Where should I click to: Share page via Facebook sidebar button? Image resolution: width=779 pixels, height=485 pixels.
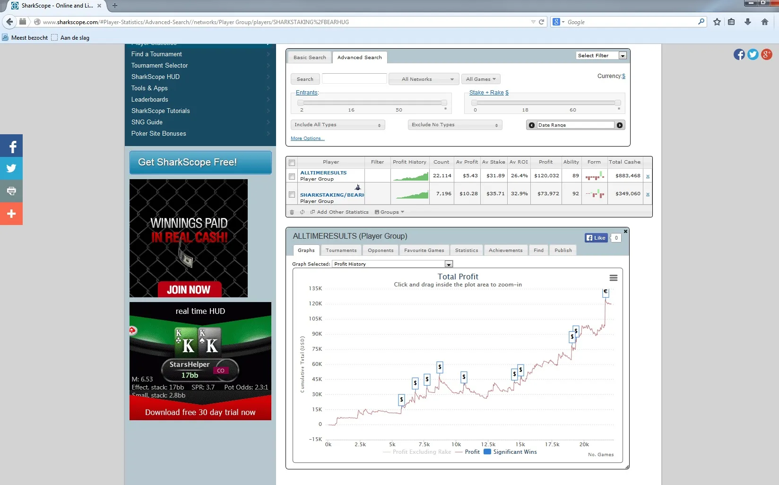pyautogui.click(x=11, y=146)
